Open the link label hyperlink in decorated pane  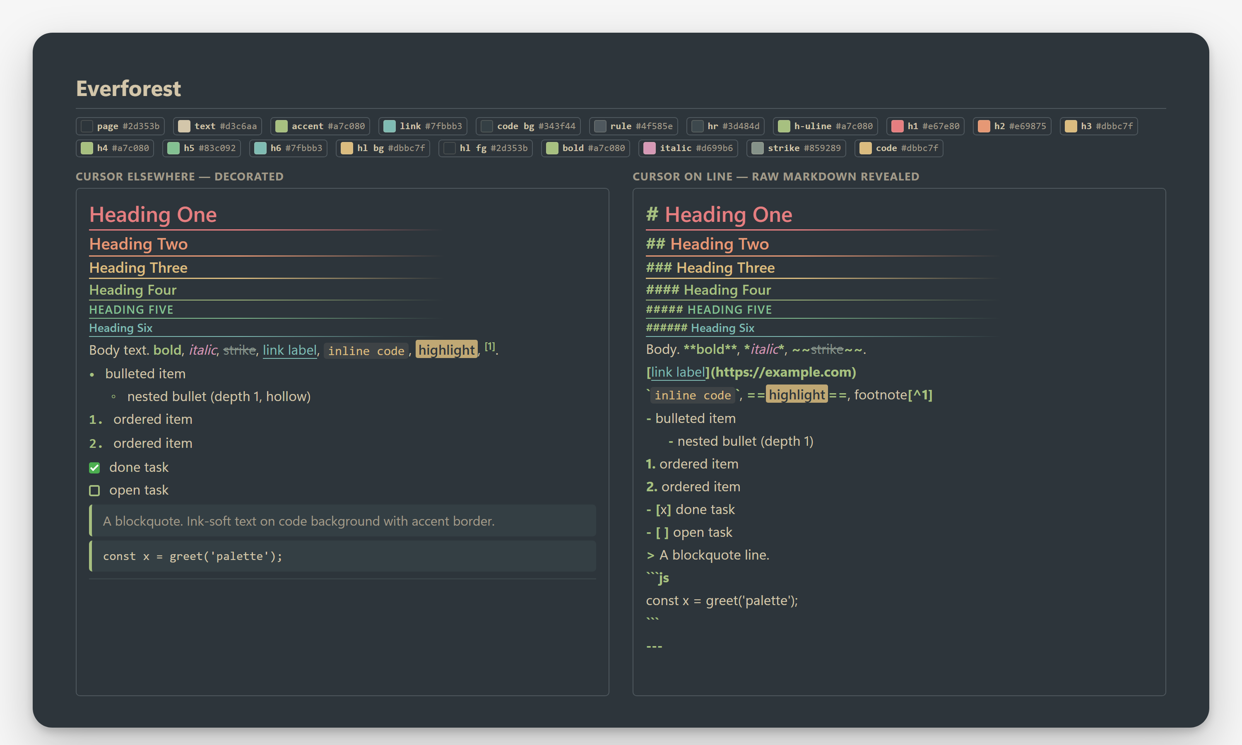pos(290,350)
